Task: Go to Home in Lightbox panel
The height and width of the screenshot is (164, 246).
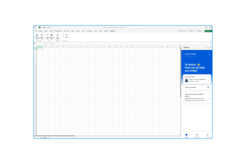Action: tap(187, 135)
